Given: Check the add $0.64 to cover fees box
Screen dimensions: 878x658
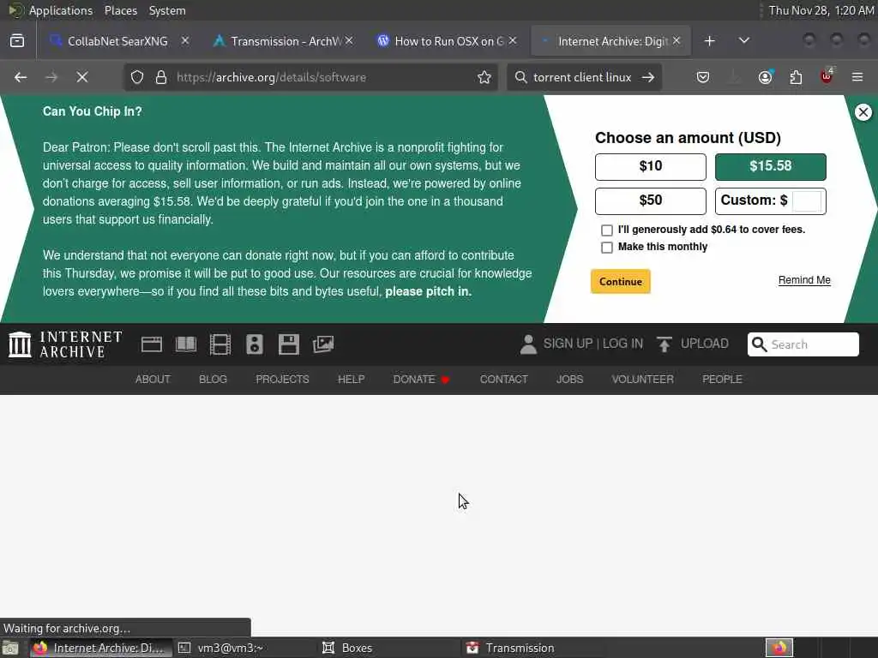Looking at the screenshot, I should tap(607, 230).
